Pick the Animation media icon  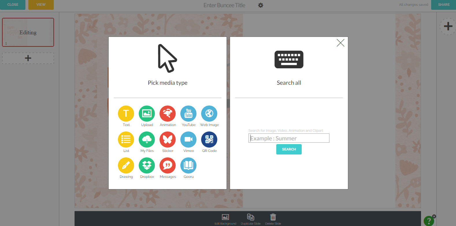point(168,114)
